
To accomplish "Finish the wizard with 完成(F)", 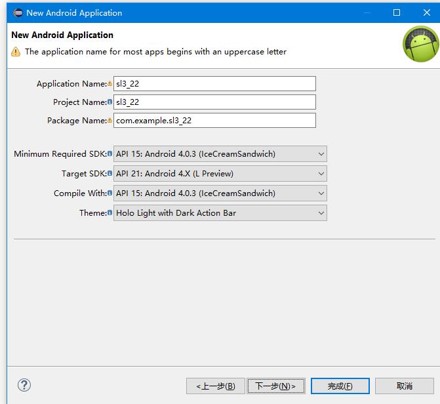I will (340, 386).
